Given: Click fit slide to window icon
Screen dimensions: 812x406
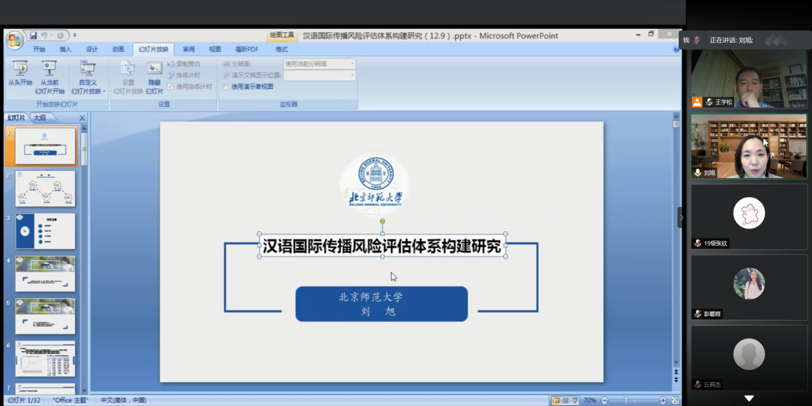Looking at the screenshot, I should coord(675,400).
